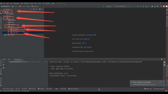This screenshot has width=168, height=94.
Task: Open the Pixel device selector dropdown
Action: pyautogui.click(x=121, y=6)
